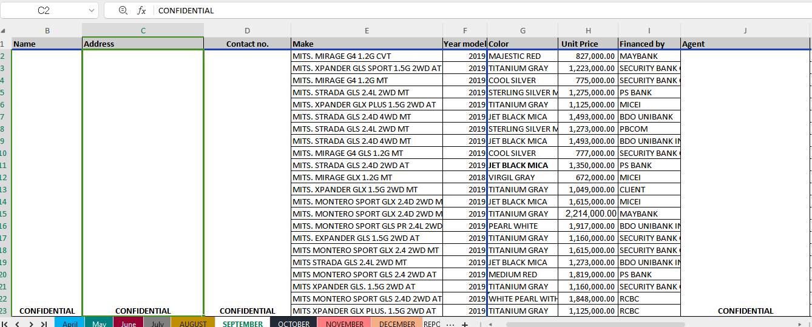The image size is (812, 327).
Task: Select column J header
Action: [745, 31]
